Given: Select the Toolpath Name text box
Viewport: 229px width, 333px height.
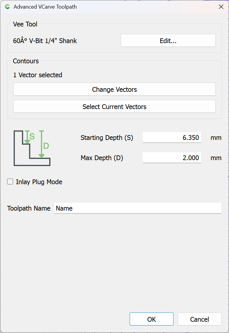Looking at the screenshot, I should click(138, 208).
